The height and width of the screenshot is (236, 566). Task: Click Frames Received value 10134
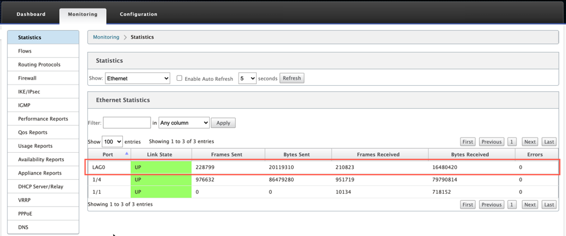coord(343,192)
